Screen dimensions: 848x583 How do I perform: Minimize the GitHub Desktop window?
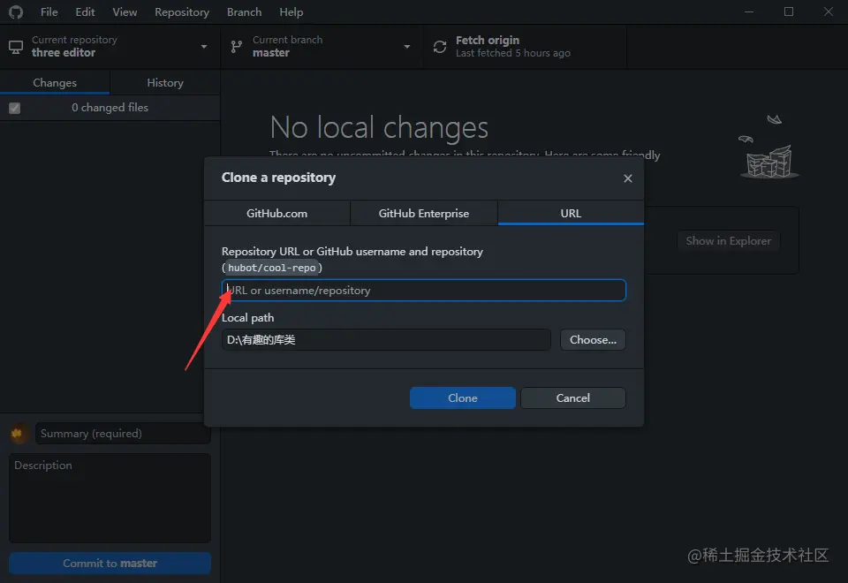pos(749,11)
